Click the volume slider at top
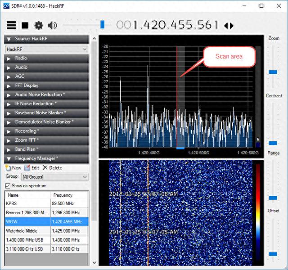Viewport: 288px width, 270px height. (x=103, y=24)
